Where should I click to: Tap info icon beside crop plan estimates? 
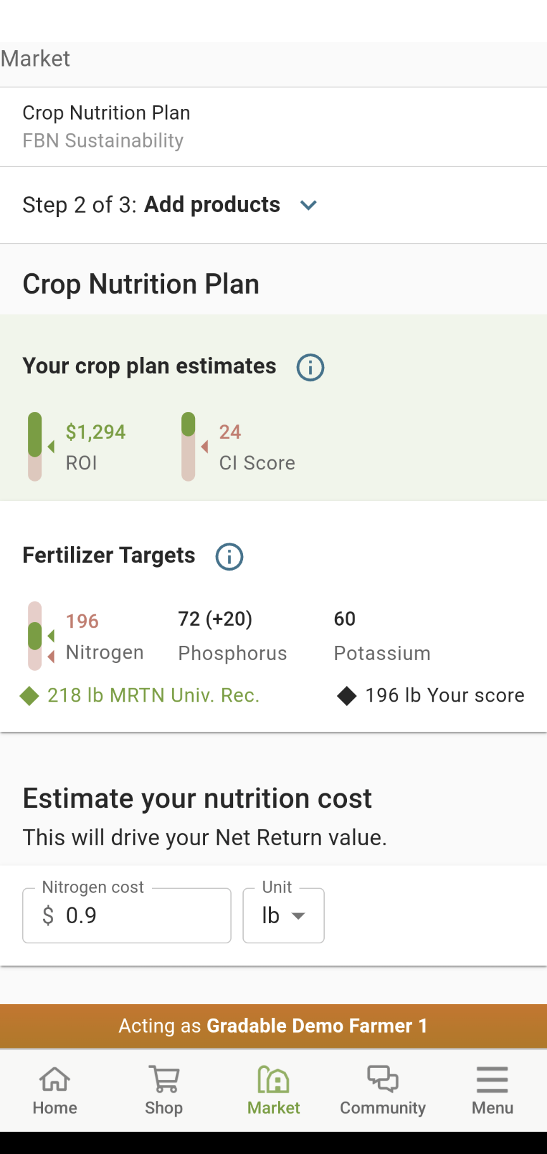point(310,367)
